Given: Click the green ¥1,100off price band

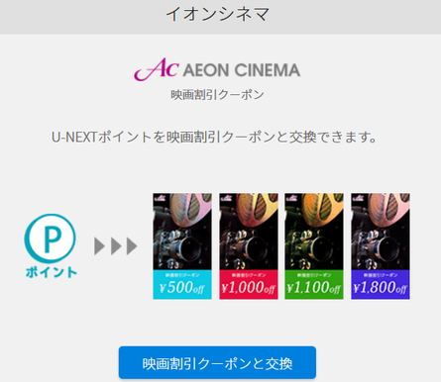Looking at the screenshot, I should point(314,285).
